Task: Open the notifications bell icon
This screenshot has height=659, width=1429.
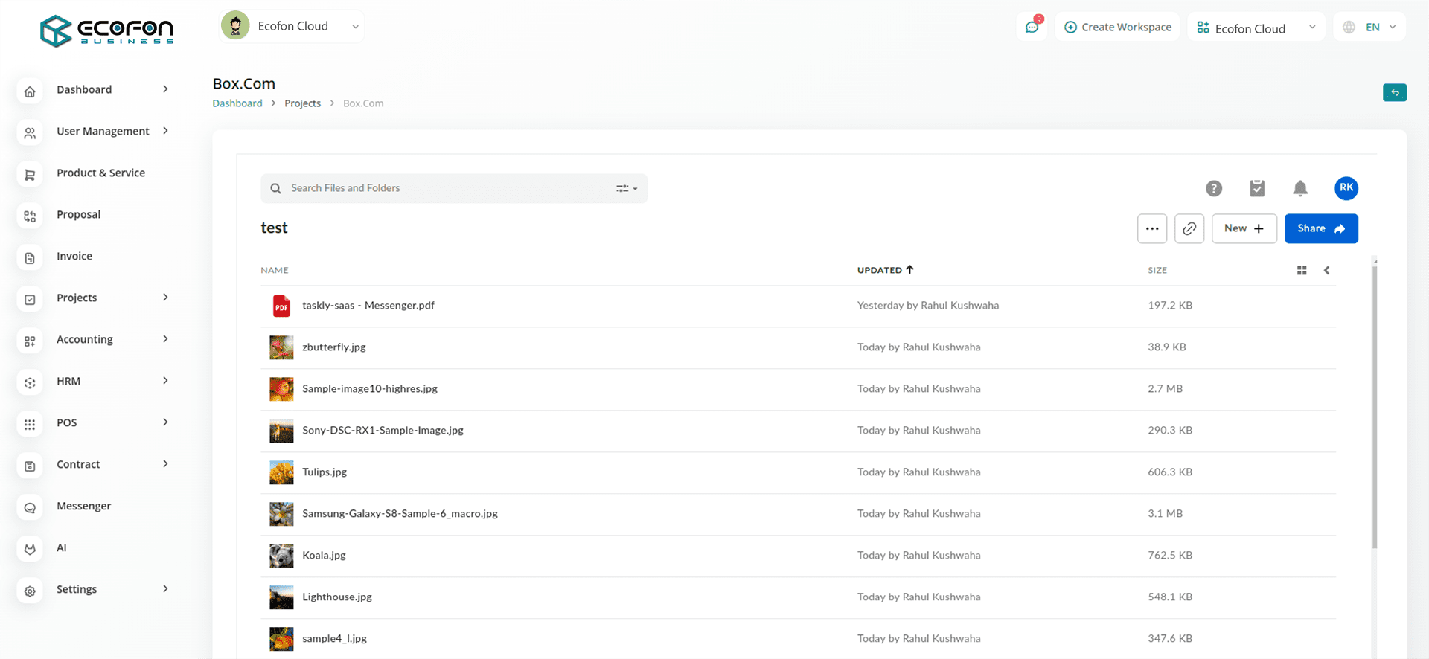Action: point(1300,189)
